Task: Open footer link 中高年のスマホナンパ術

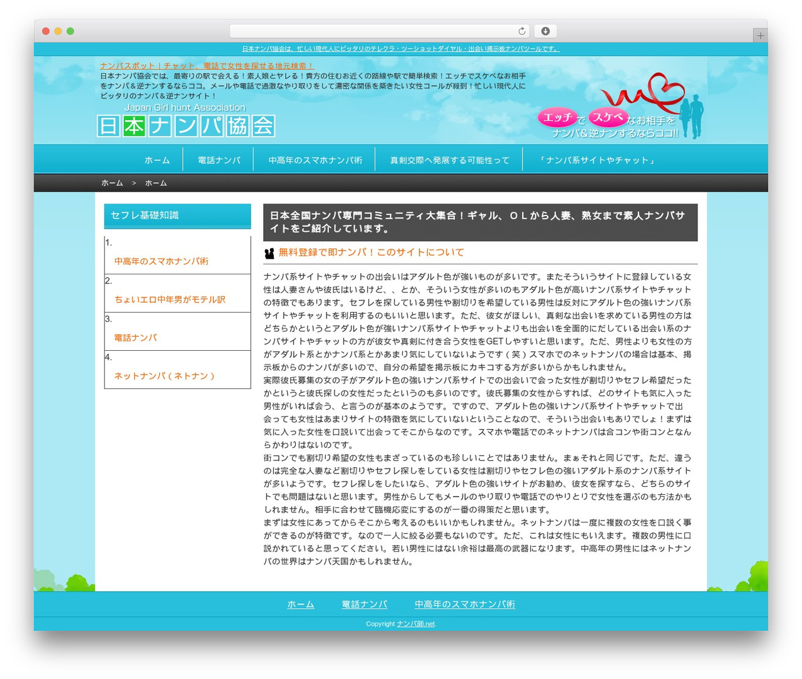Action: pyautogui.click(x=465, y=604)
